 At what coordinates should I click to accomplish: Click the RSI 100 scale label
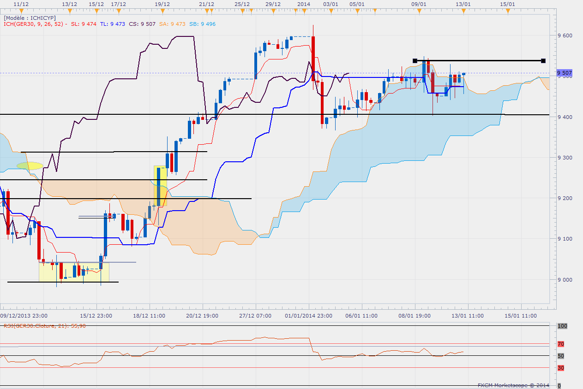pyautogui.click(x=562, y=326)
